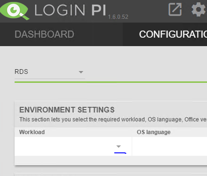Click the RDS label text
207x176 pixels.
21,72
